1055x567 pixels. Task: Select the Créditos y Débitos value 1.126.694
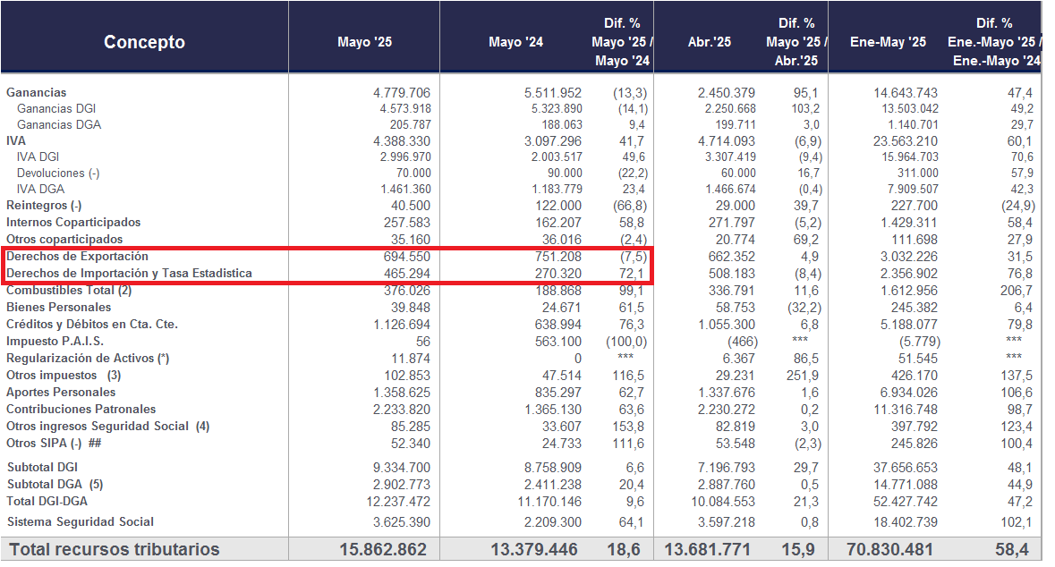click(x=402, y=325)
